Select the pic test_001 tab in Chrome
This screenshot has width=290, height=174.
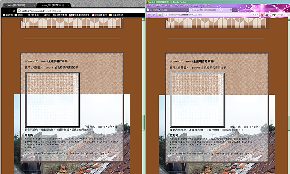(54, 5)
